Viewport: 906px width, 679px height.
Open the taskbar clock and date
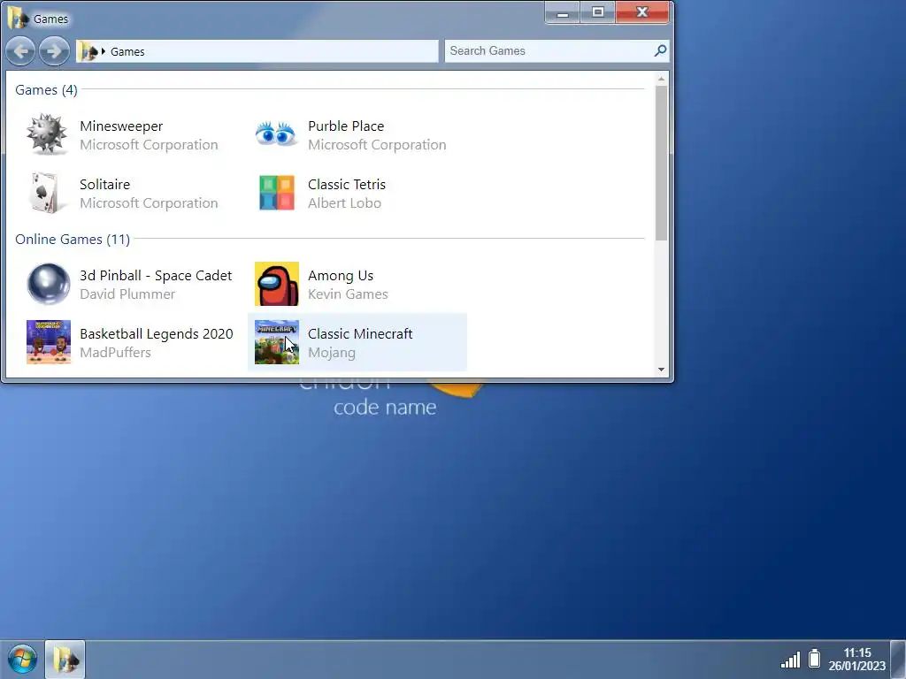point(856,660)
